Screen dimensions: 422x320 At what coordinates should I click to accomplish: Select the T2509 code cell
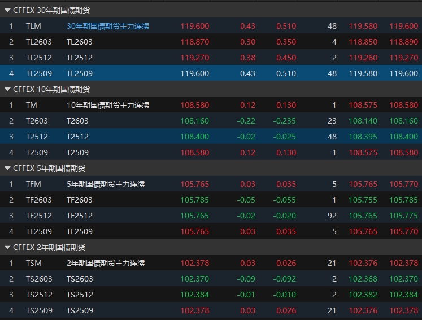coord(37,152)
